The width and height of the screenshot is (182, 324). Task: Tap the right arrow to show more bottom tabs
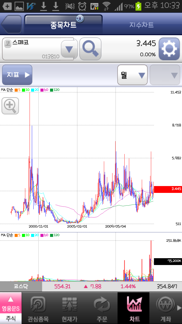pos(179,308)
